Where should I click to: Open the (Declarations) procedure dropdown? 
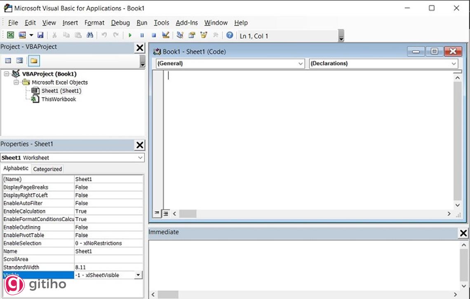454,64
